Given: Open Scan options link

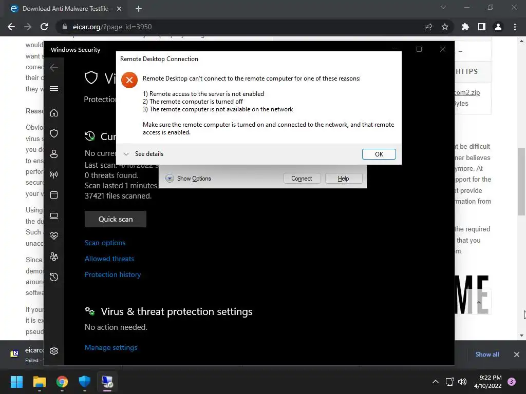Looking at the screenshot, I should pyautogui.click(x=105, y=243).
